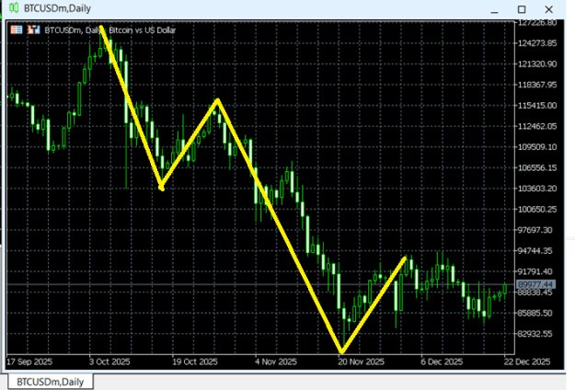Screen dimensions: 575x390
Task: Click the current price label 89977.44
Action: [535, 284]
